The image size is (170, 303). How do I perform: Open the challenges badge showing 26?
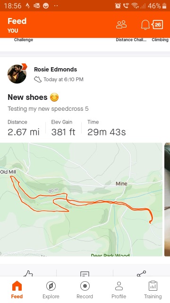pyautogui.click(x=157, y=25)
